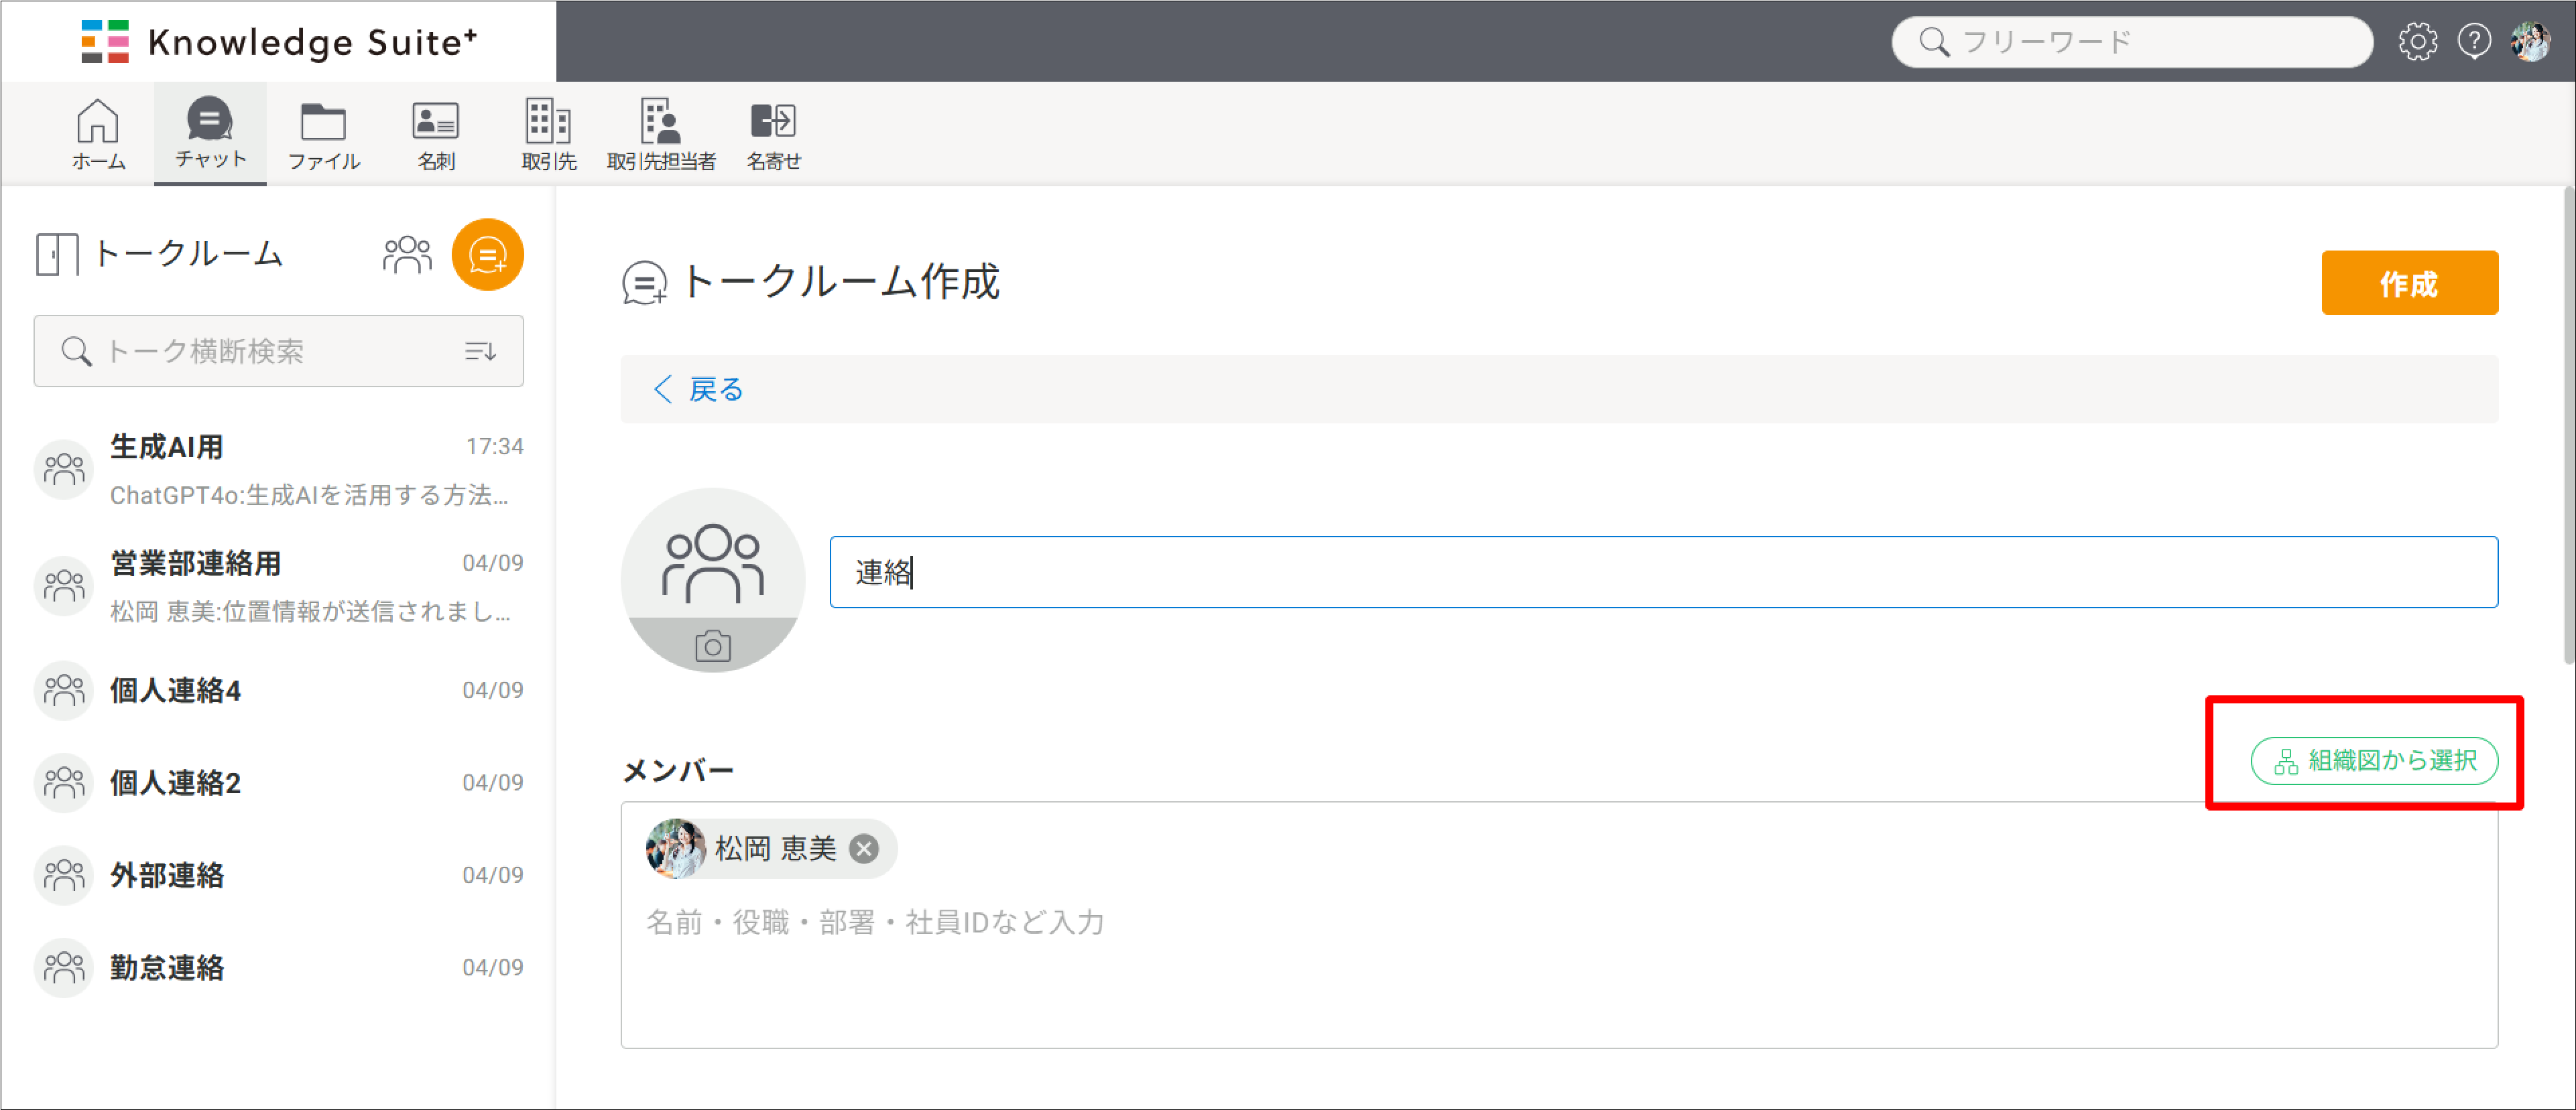Open the 名寄せ merge tab
This screenshot has height=1110, width=2576.
[773, 135]
